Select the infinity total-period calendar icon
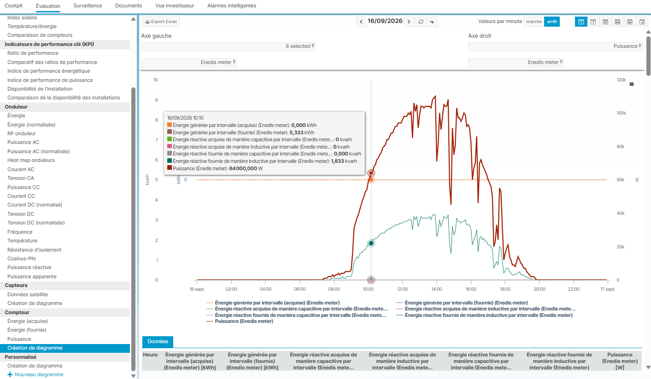 [x=629, y=22]
